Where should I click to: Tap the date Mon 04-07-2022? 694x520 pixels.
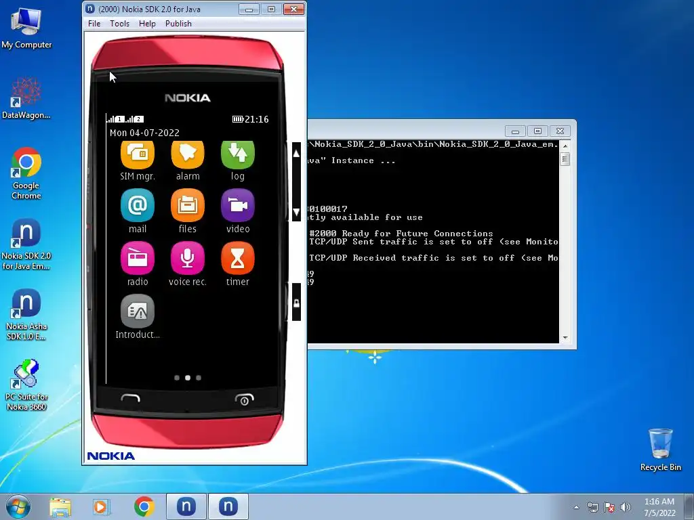145,133
